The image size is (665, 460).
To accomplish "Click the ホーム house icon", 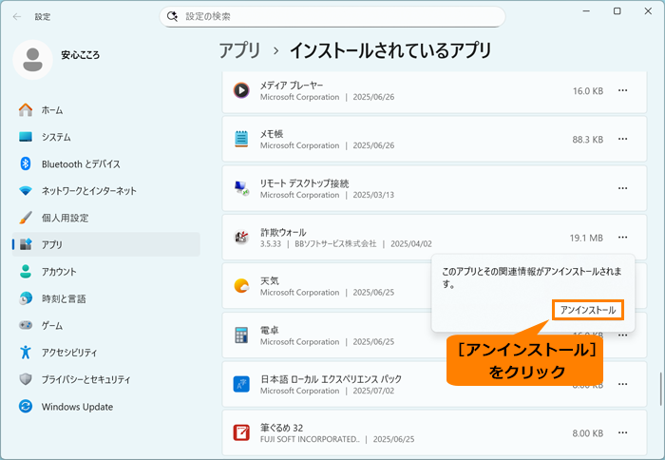I will (26, 110).
